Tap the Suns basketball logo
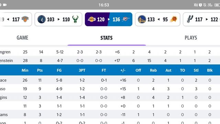This screenshot has width=220, height=124. pos(174,19)
